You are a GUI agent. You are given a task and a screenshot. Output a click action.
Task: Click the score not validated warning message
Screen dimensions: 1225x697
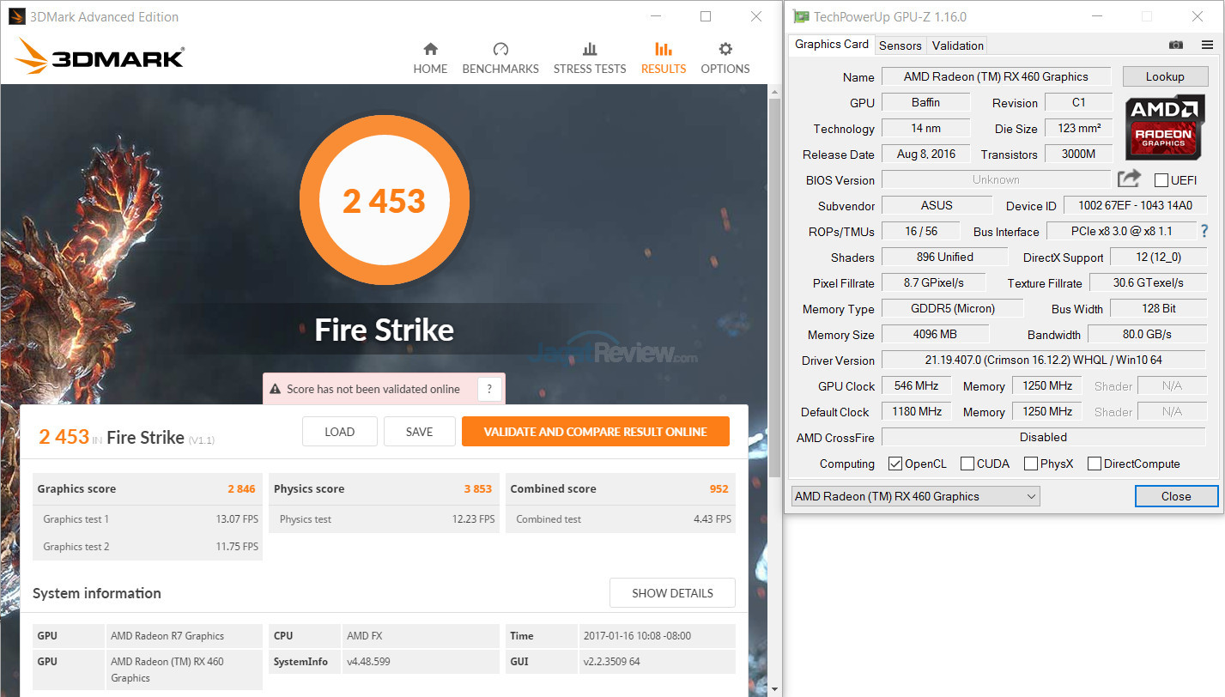pyautogui.click(x=373, y=389)
